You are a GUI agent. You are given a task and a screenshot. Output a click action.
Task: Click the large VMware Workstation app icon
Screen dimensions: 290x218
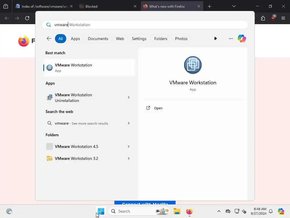coord(193,65)
